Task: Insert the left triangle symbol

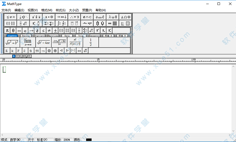Action: coord(61,50)
